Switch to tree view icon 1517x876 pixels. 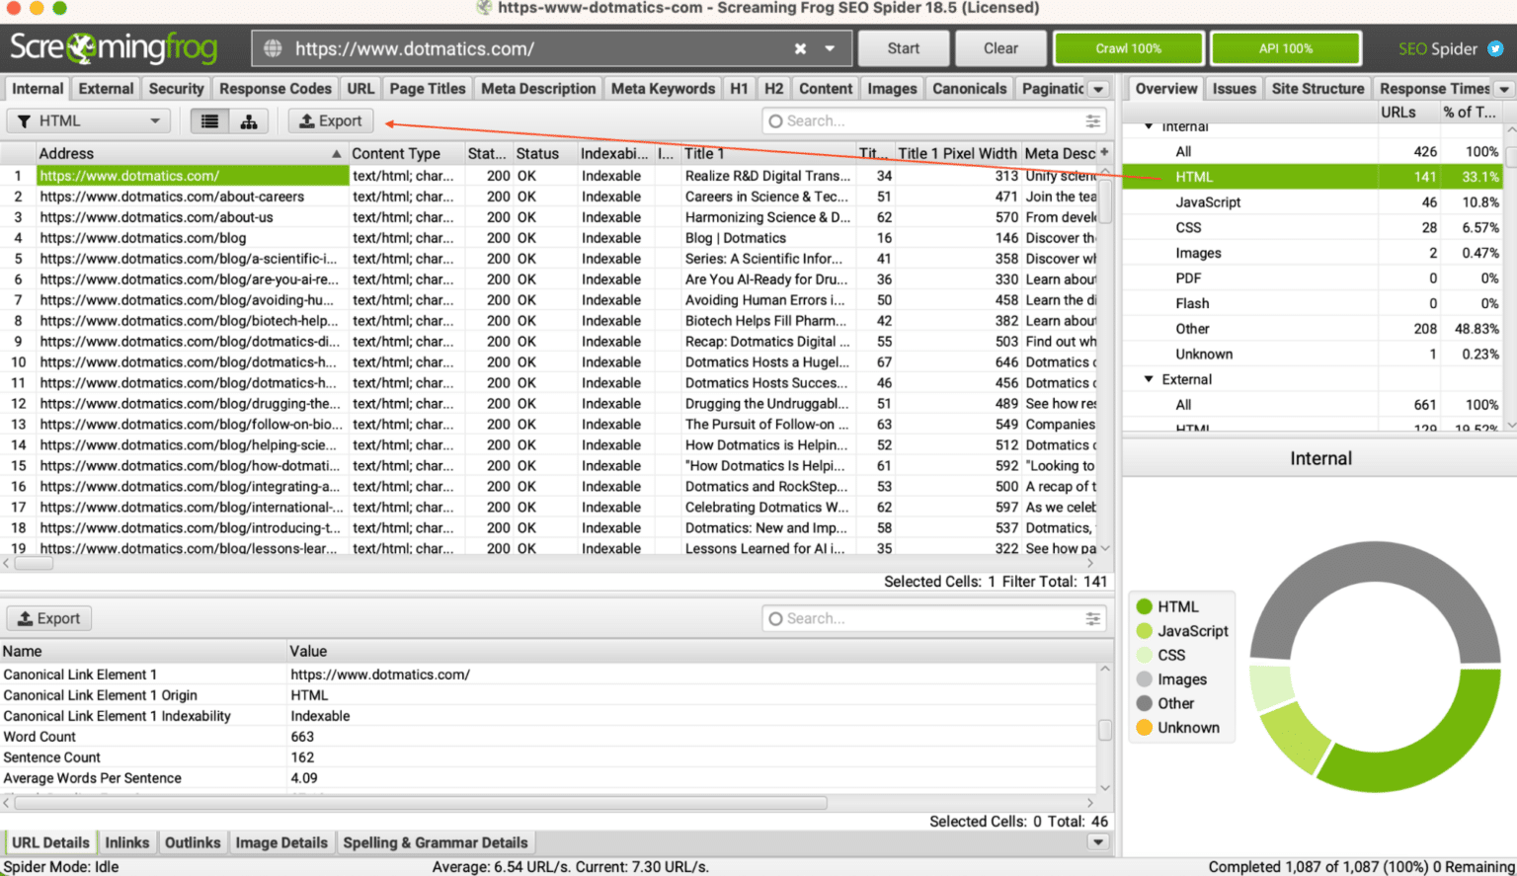(x=249, y=121)
